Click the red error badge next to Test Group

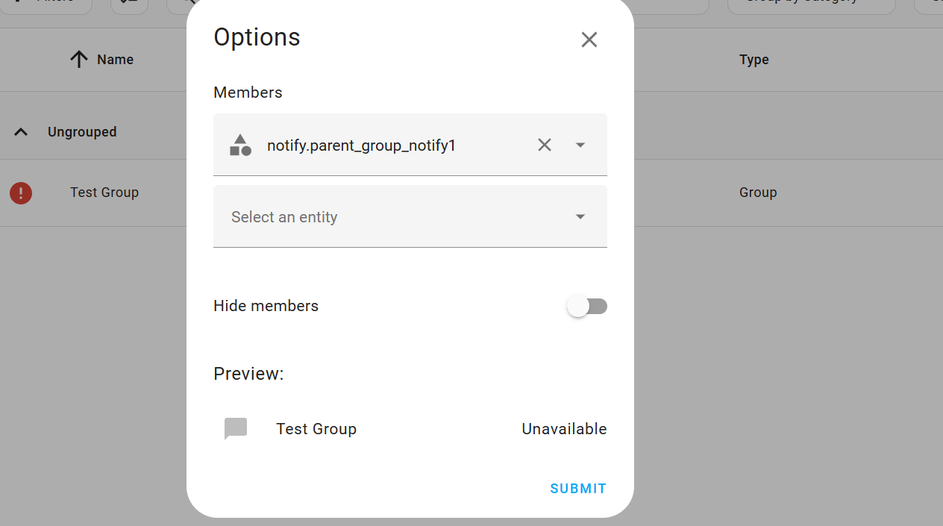point(20,192)
